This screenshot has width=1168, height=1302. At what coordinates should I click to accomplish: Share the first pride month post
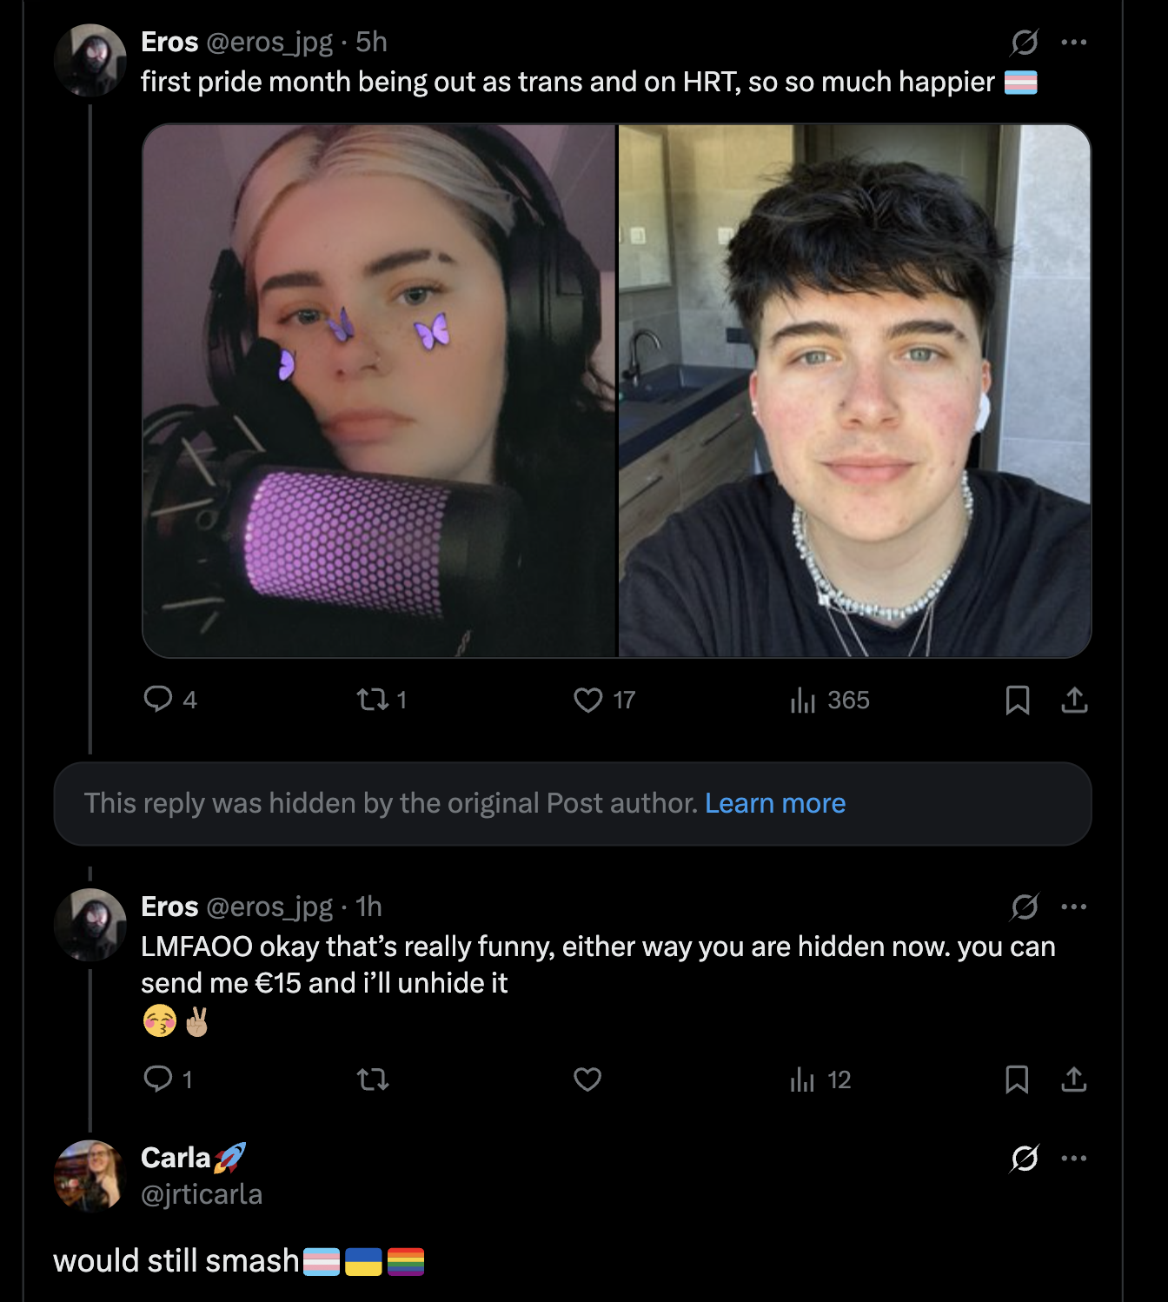coord(1074,700)
